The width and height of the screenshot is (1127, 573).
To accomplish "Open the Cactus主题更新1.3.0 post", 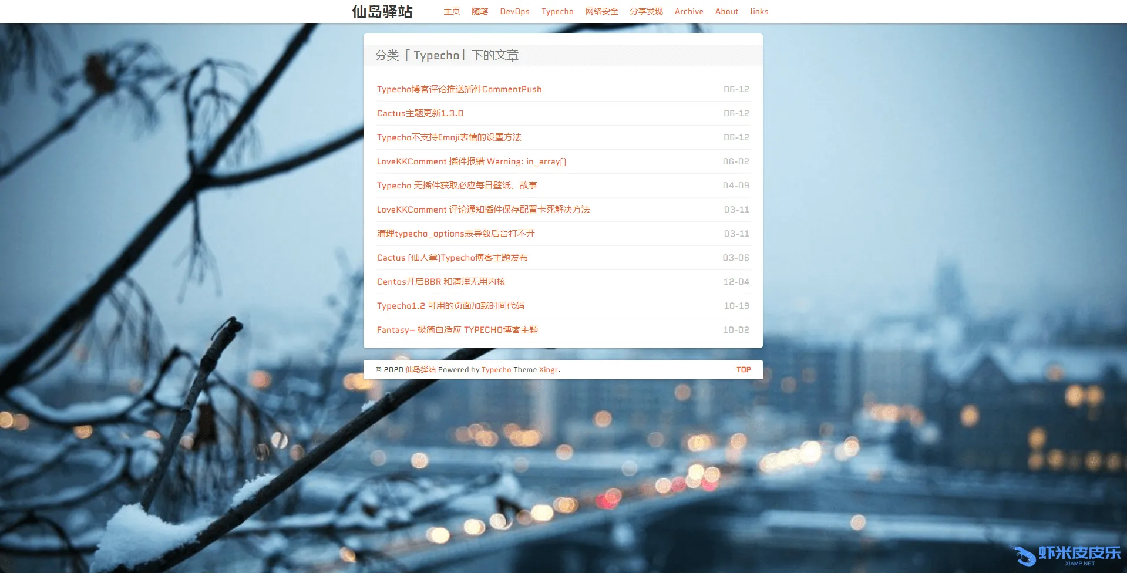I will click(420, 113).
